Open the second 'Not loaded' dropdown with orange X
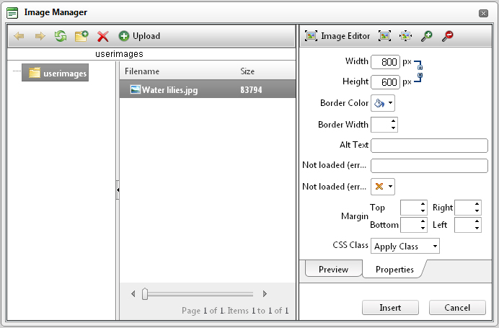The image size is (499, 328). [383, 187]
